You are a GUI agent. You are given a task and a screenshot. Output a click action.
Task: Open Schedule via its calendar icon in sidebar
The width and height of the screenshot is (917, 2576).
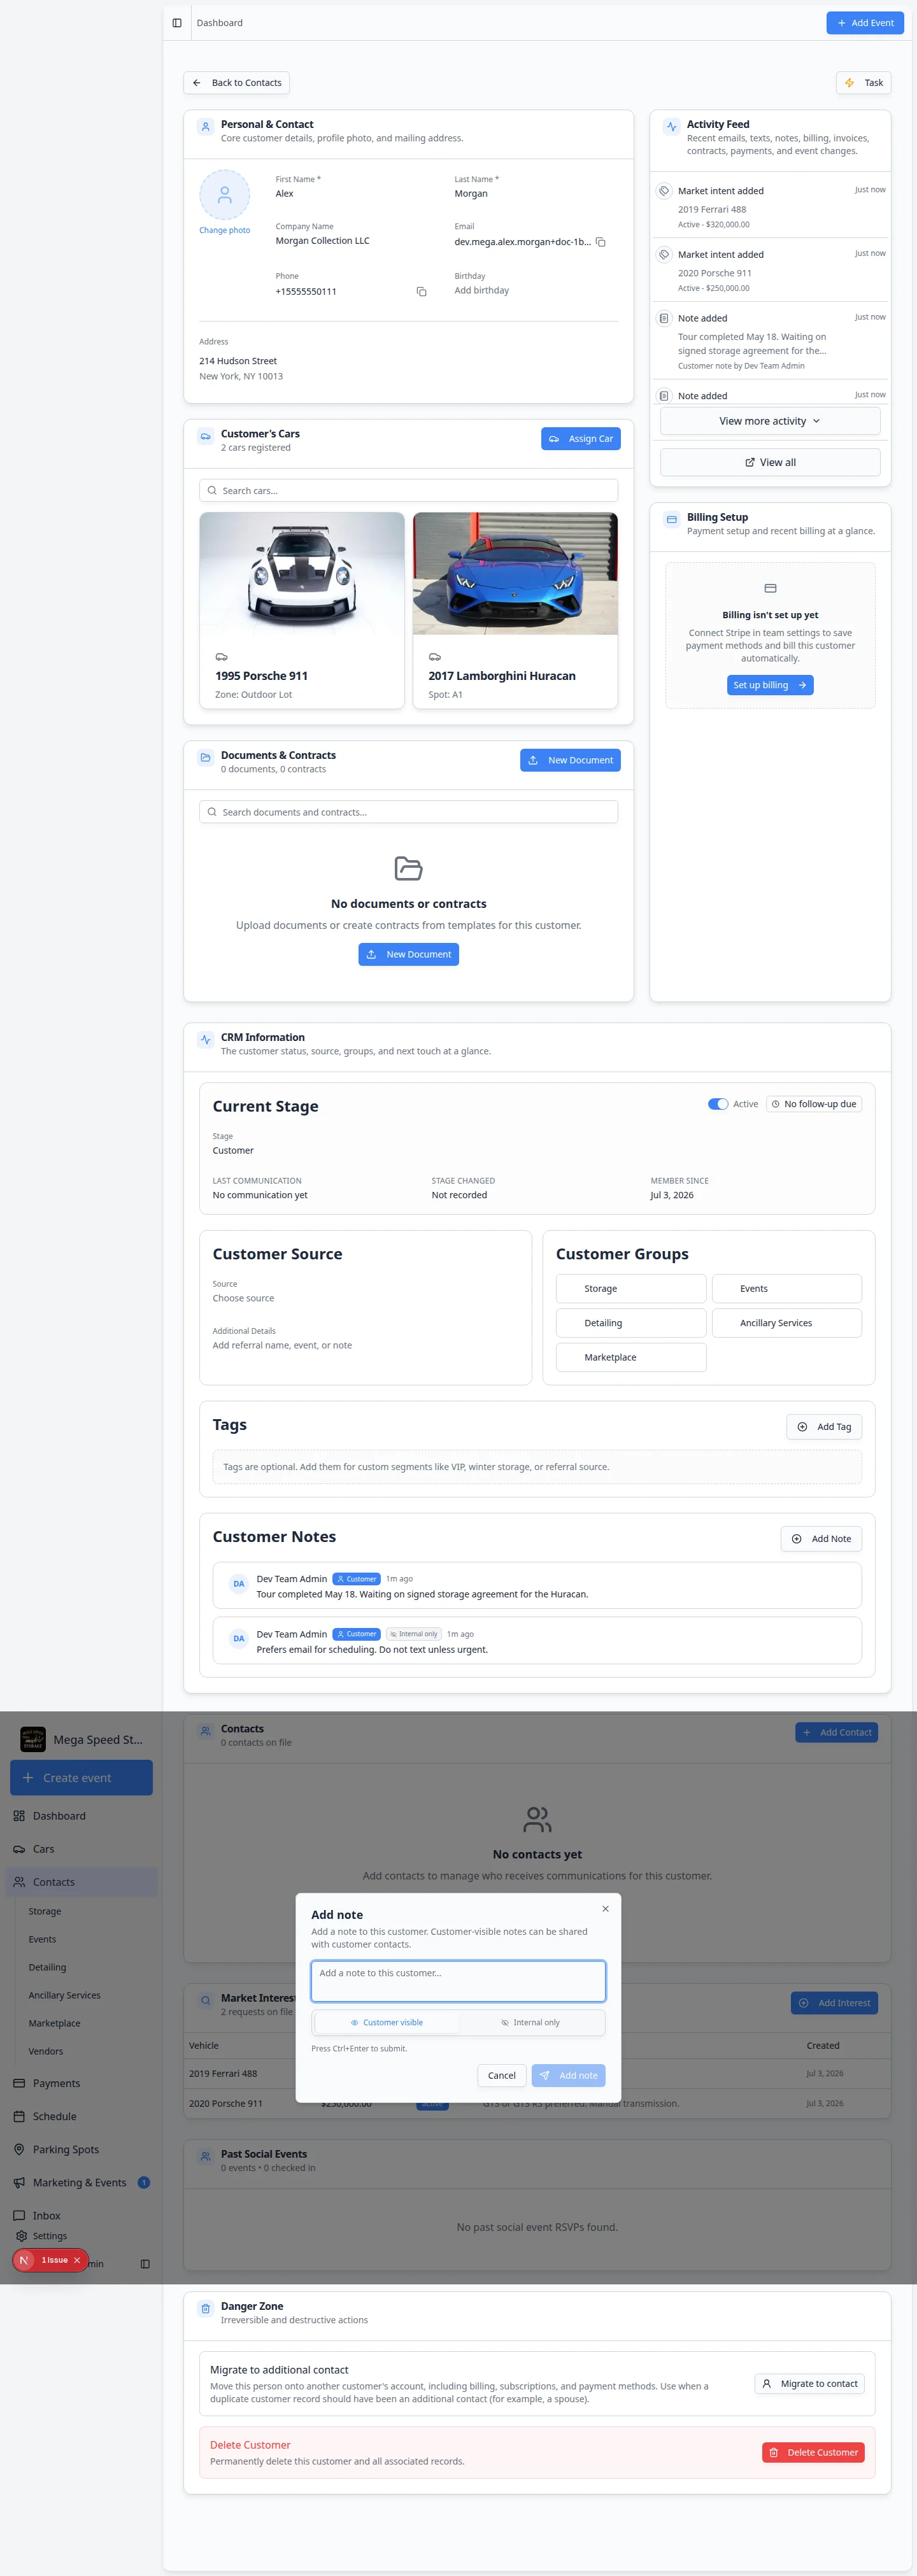[19, 2116]
